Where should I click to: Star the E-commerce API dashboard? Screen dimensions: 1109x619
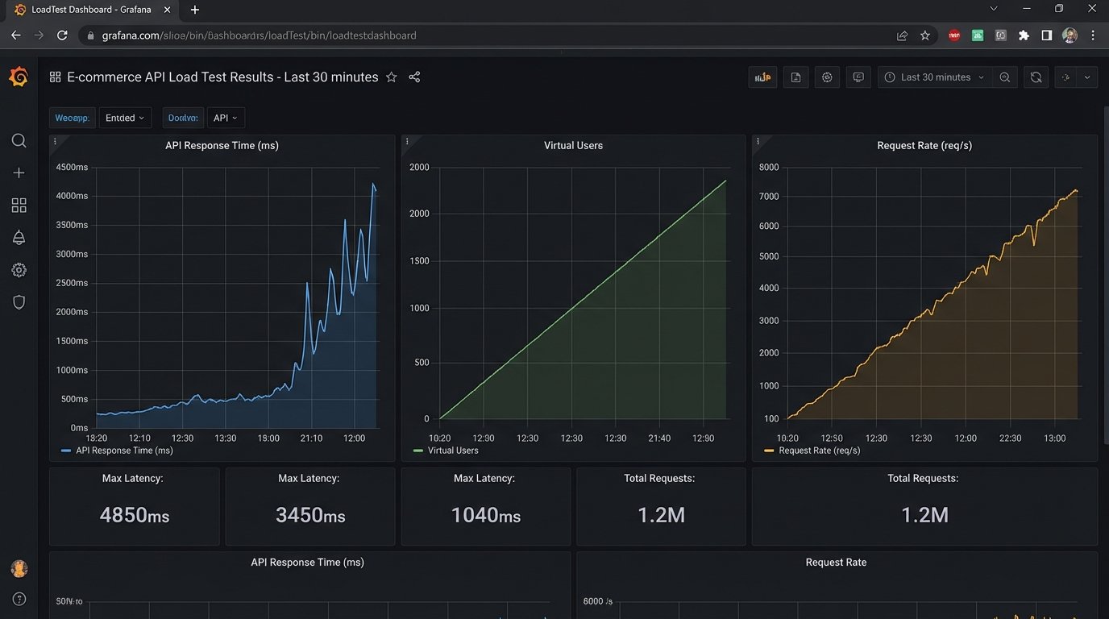click(x=392, y=77)
